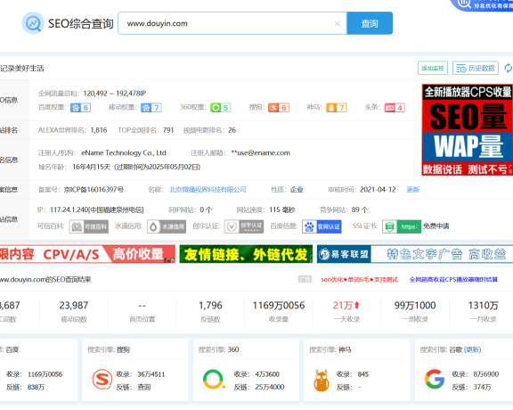Image resolution: width=513 pixels, height=410 pixels.
Task: Click the 一月收录 value 1310万
Action: pos(484,306)
